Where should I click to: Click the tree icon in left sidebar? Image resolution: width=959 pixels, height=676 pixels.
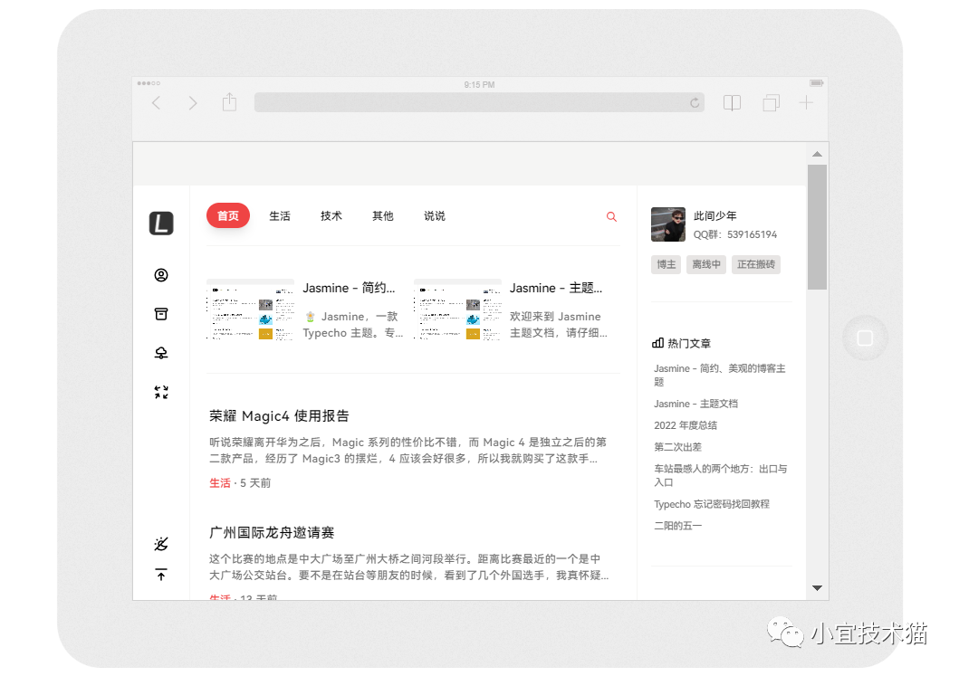[161, 353]
